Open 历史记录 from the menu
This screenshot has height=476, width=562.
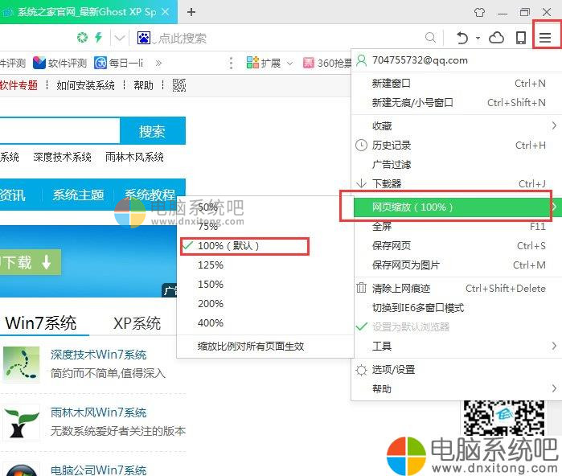pos(456,146)
